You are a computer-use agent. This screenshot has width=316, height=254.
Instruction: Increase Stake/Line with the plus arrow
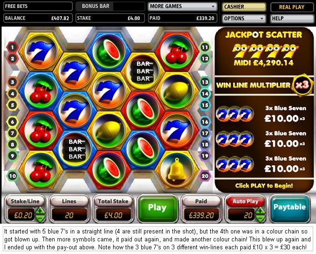point(40,211)
